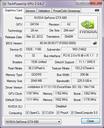Viewport: 104px width, 128px height.
Task: Toggle the PhysX checkbox
Action: [58, 113]
